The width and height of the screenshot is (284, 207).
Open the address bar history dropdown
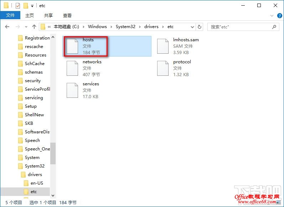click(192, 27)
